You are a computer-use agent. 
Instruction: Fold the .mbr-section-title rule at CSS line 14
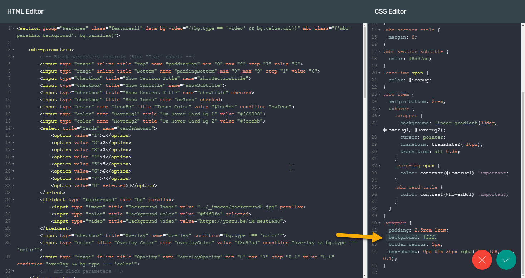click(380, 30)
